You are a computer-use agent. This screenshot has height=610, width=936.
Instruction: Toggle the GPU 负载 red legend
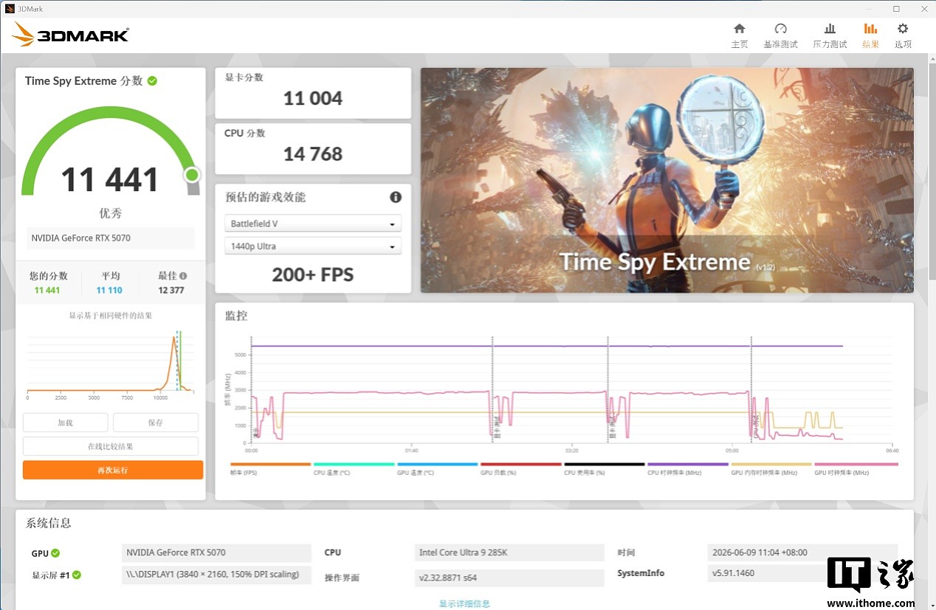[520, 468]
